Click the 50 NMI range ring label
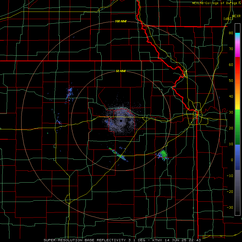This screenshot has width=242, height=242. (121, 71)
